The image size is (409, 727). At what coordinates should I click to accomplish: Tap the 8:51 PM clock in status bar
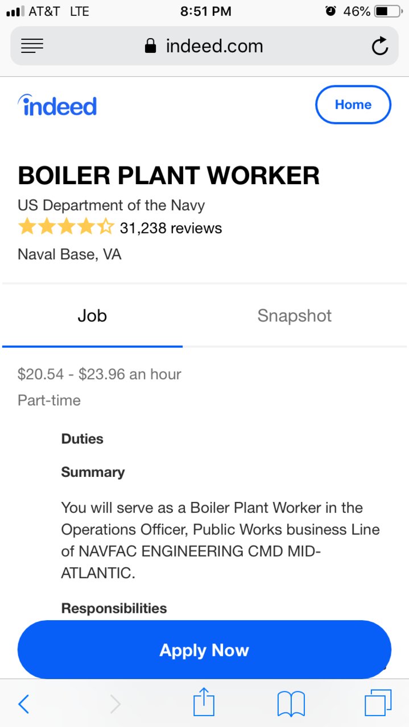[x=205, y=11]
